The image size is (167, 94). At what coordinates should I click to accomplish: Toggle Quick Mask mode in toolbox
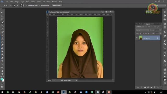2,84
